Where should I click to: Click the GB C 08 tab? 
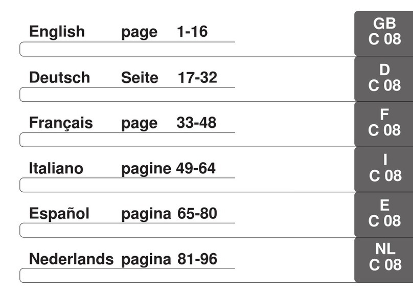(384, 32)
